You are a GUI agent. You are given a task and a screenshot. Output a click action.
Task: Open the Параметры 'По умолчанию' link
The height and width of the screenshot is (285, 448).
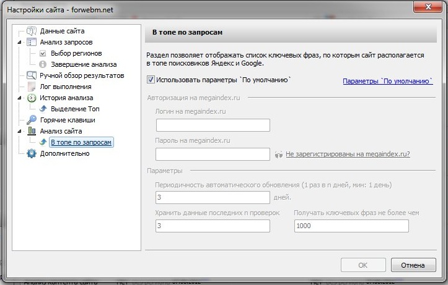(x=387, y=81)
